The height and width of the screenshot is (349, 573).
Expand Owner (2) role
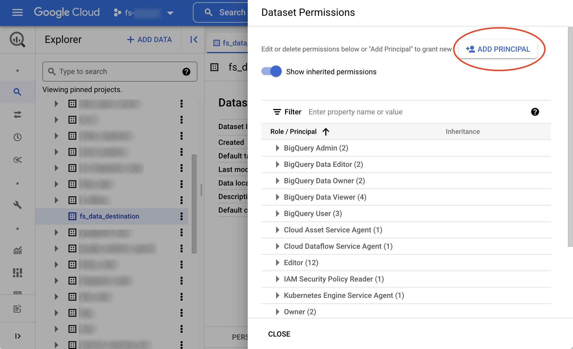coord(277,312)
